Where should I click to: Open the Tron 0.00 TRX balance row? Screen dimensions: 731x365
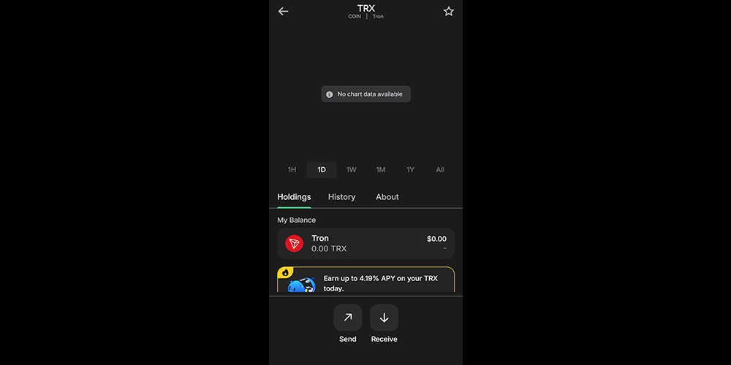[366, 243]
